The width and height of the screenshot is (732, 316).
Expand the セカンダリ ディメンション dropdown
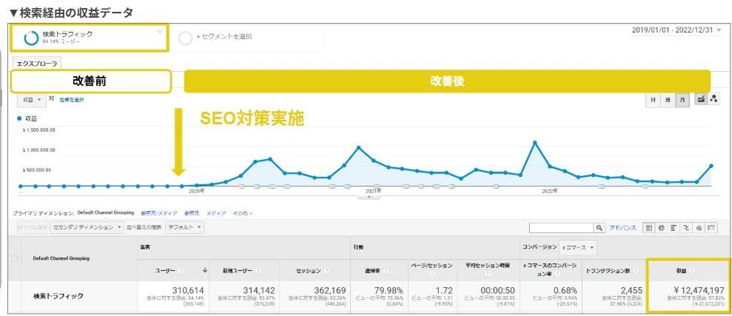pyautogui.click(x=87, y=227)
